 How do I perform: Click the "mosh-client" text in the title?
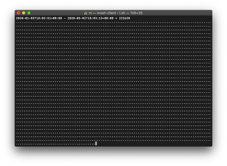coord(106,13)
